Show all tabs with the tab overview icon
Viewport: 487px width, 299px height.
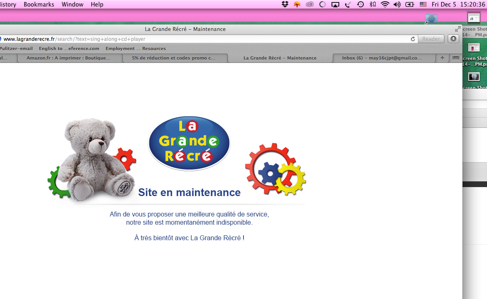click(x=455, y=58)
